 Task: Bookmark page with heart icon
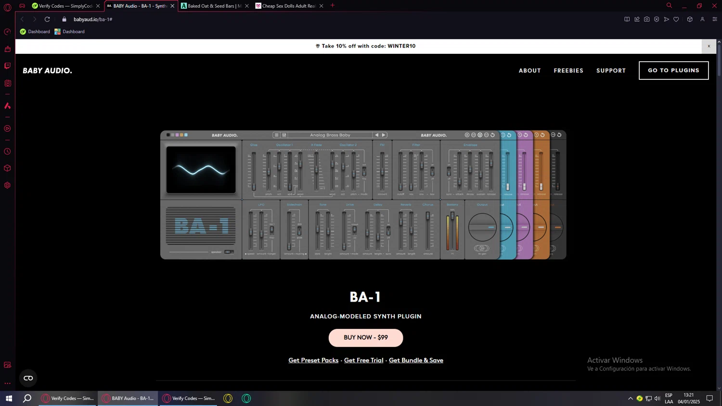tap(676, 19)
